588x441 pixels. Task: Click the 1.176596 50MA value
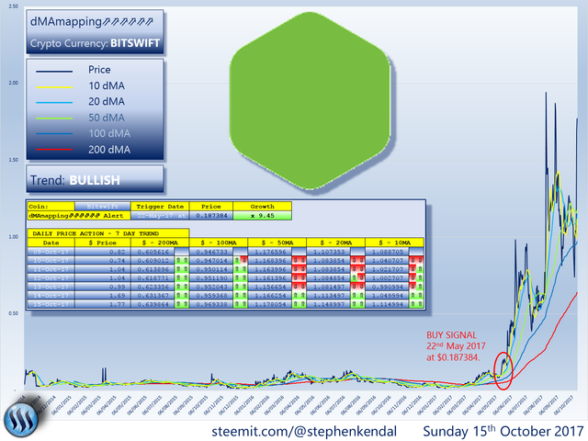(x=270, y=252)
